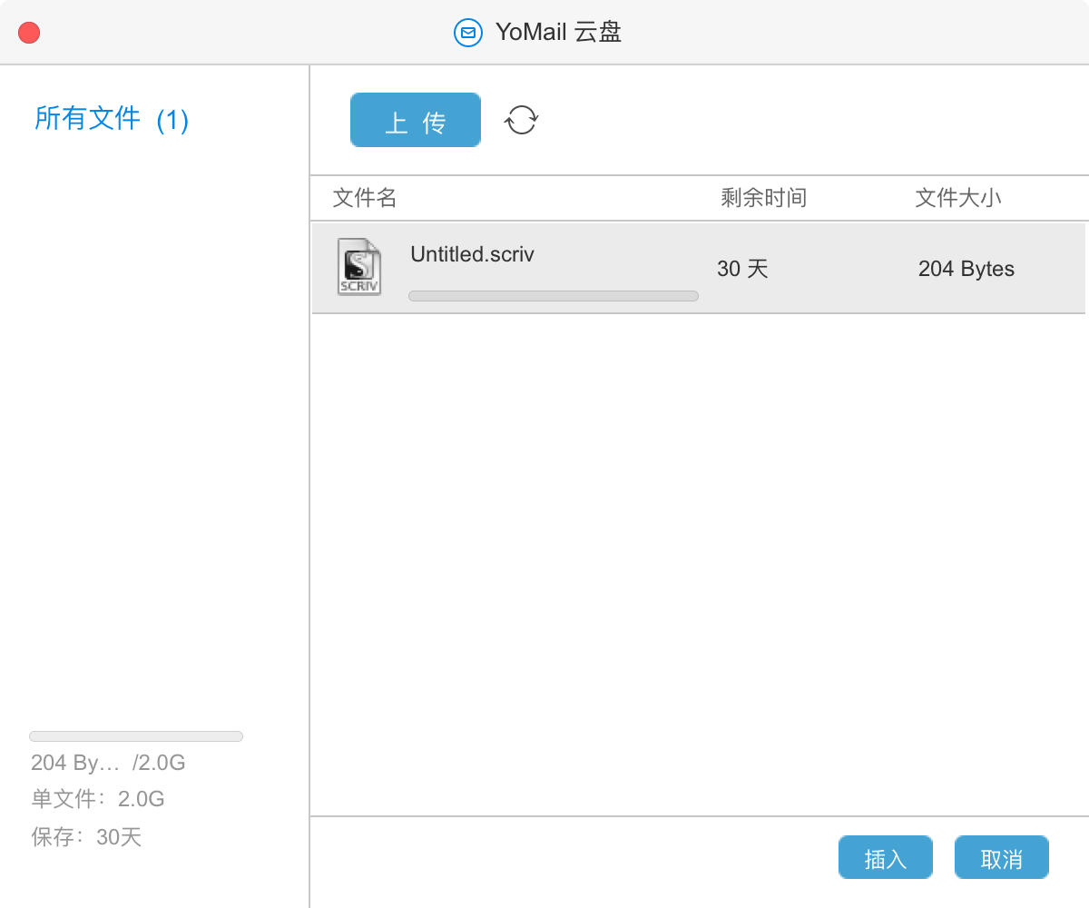Click the storage usage bar in sidebar
This screenshot has width=1089, height=908.
136,736
